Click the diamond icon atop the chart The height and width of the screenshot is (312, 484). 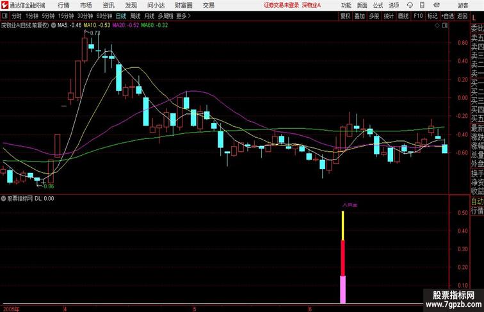pyautogui.click(x=437, y=26)
